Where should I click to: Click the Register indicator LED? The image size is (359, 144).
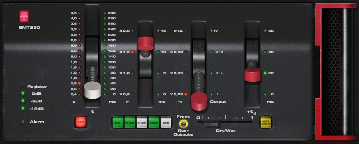tap(23, 86)
